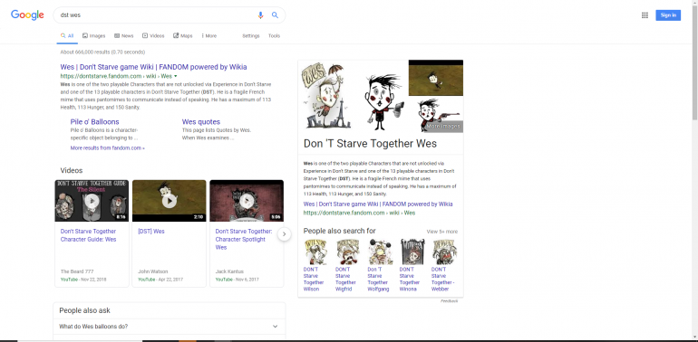Click 'More results from fandom.com'

pos(107,147)
